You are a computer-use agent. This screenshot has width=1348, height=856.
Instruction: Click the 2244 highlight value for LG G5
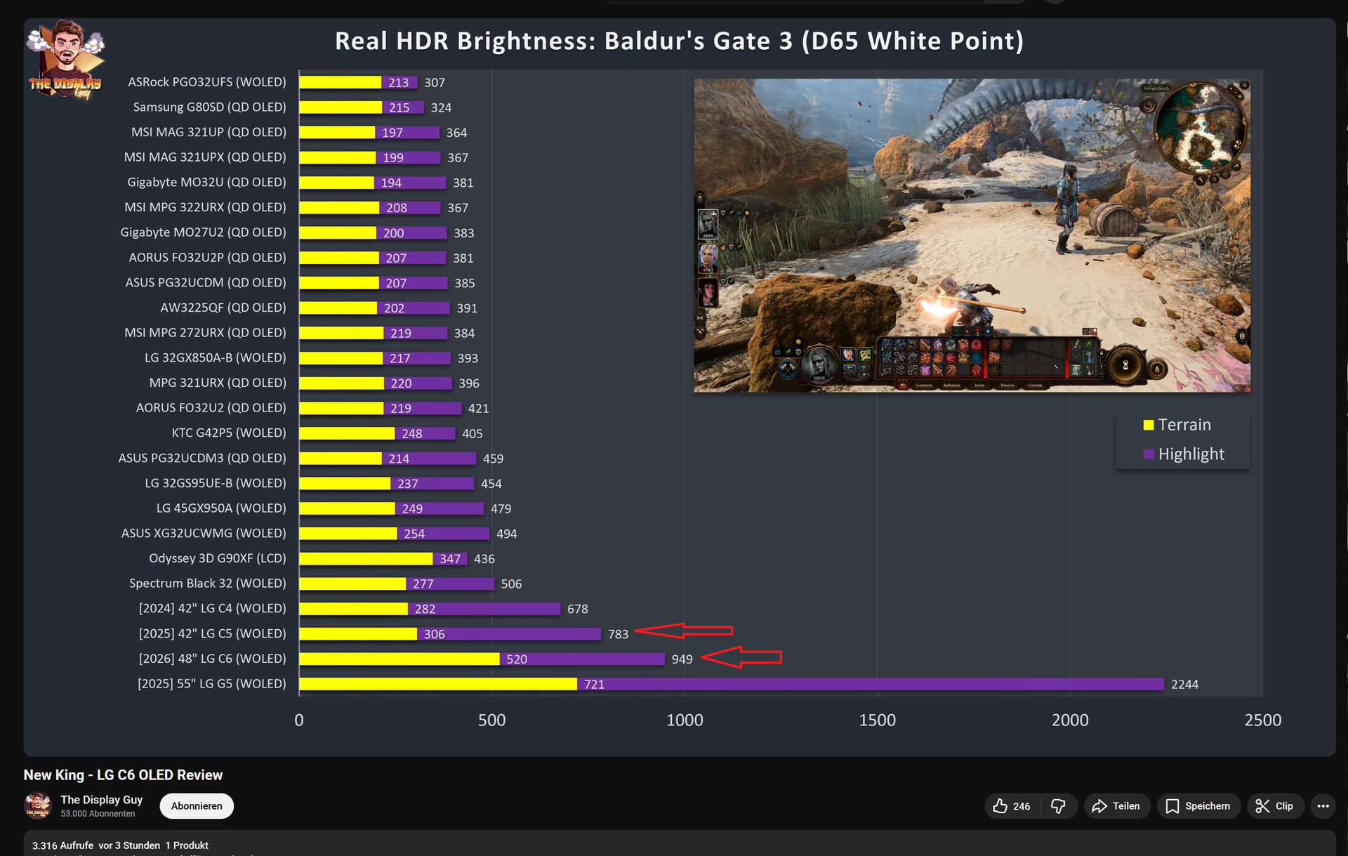1185,685
